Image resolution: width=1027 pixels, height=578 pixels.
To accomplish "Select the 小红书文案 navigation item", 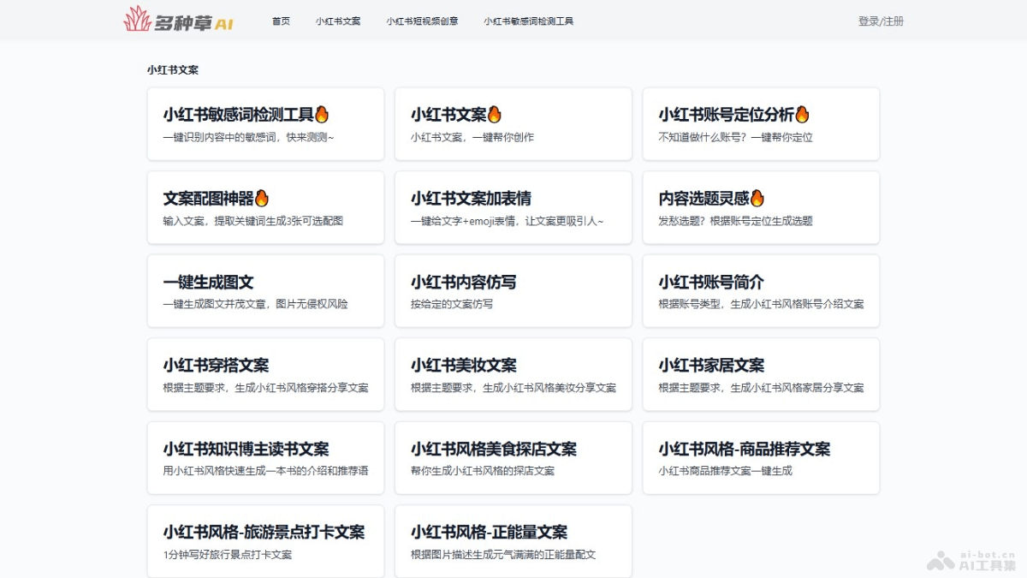I will (x=339, y=21).
